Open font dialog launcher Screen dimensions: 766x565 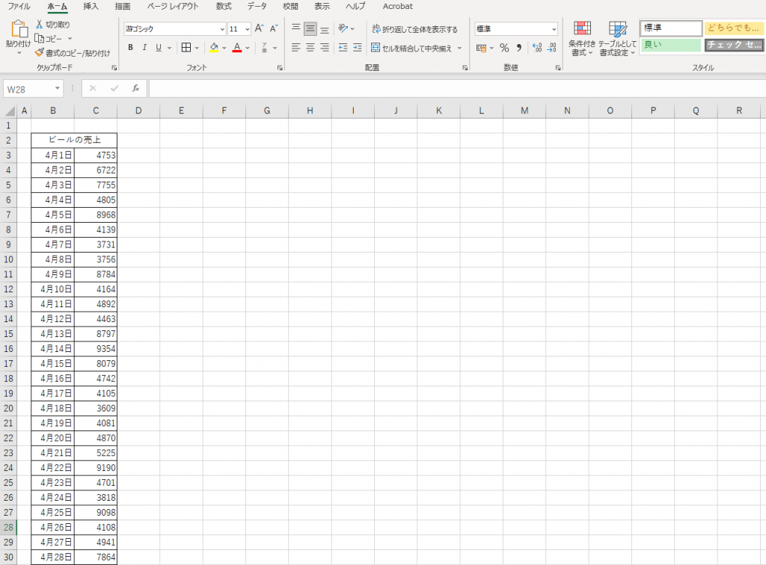point(280,68)
